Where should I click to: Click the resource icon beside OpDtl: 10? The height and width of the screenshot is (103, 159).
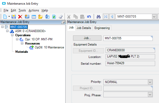point(31,48)
